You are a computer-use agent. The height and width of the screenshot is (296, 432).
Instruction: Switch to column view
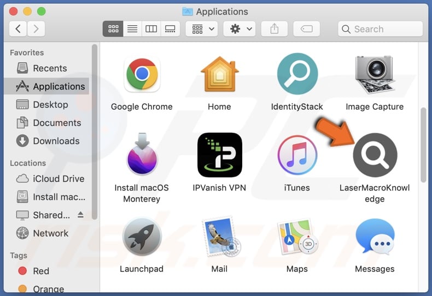[x=151, y=29]
